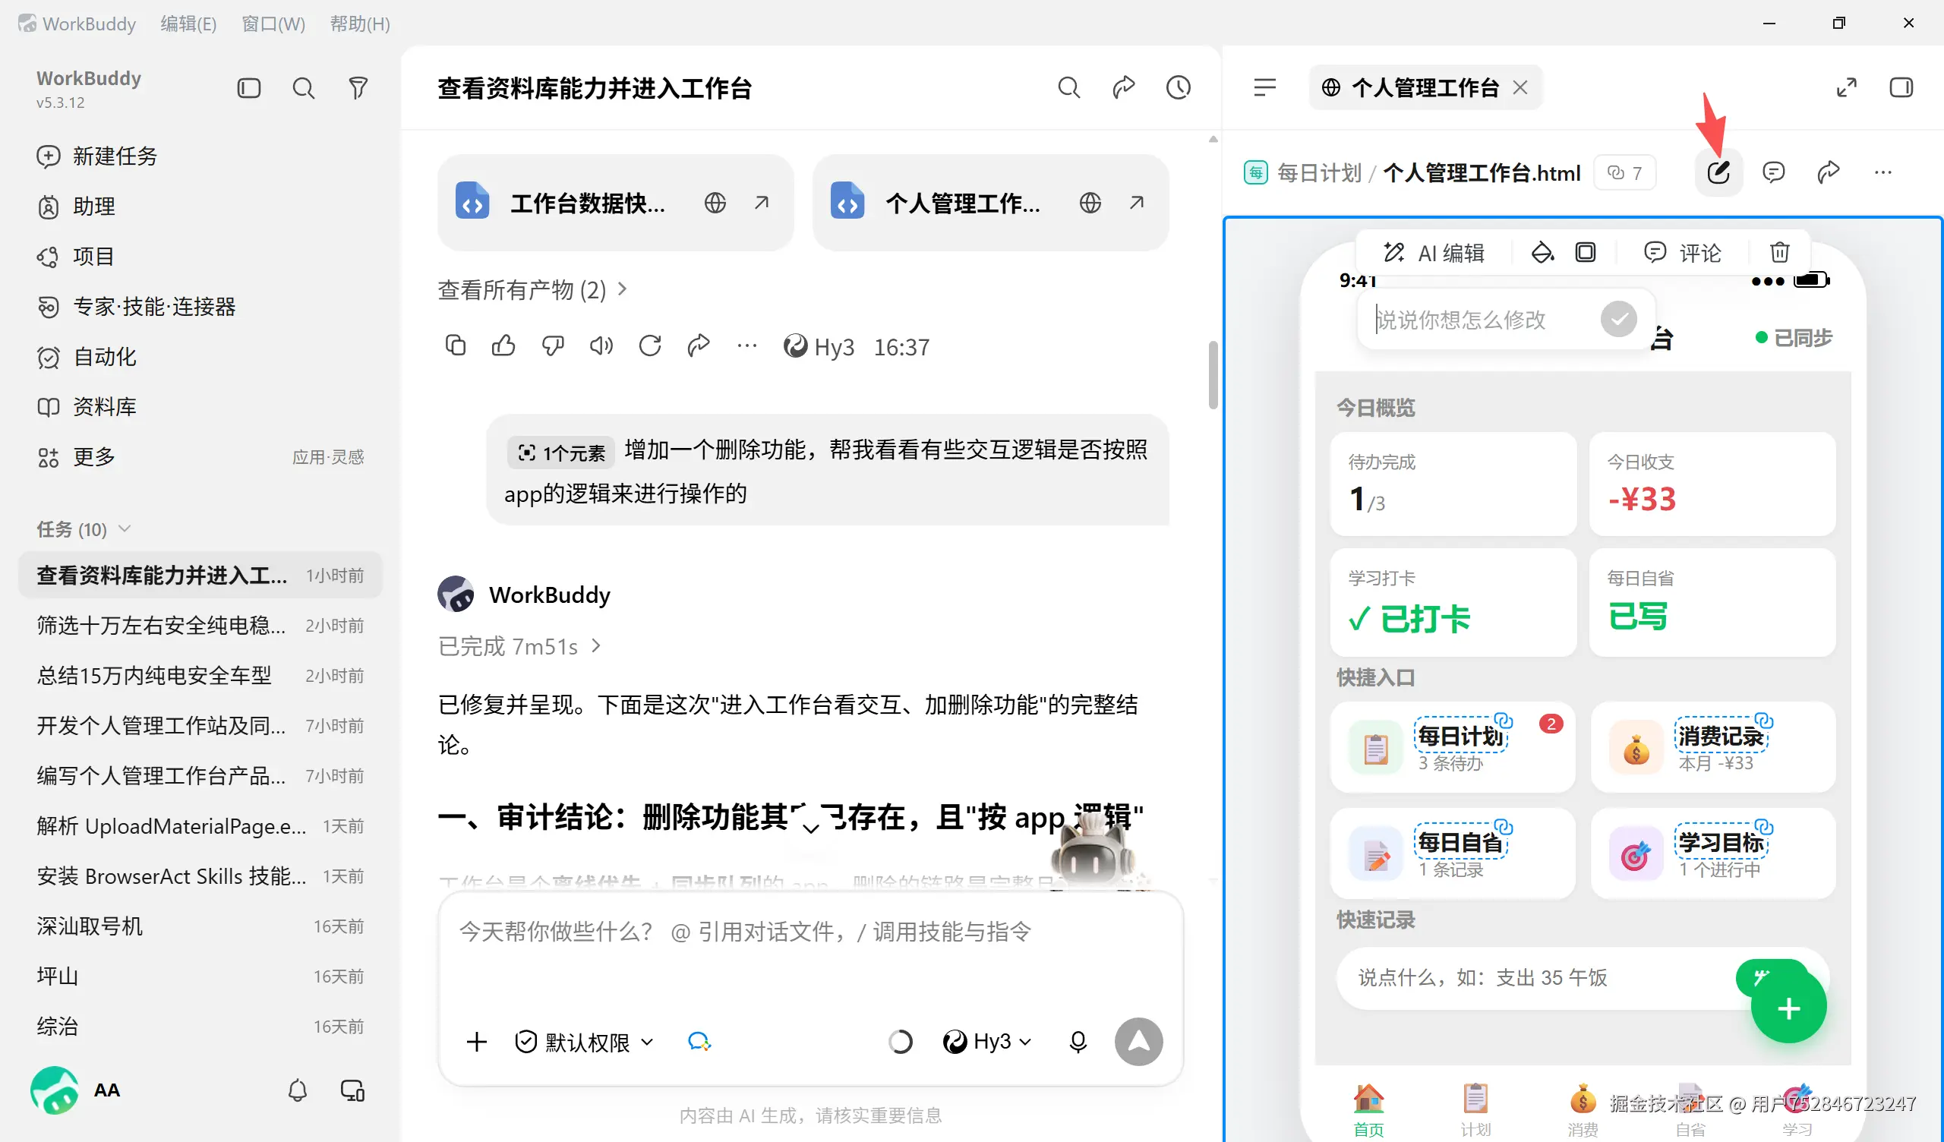The height and width of the screenshot is (1142, 1944).
Task: Search within the conversation header
Action: coord(1068,87)
